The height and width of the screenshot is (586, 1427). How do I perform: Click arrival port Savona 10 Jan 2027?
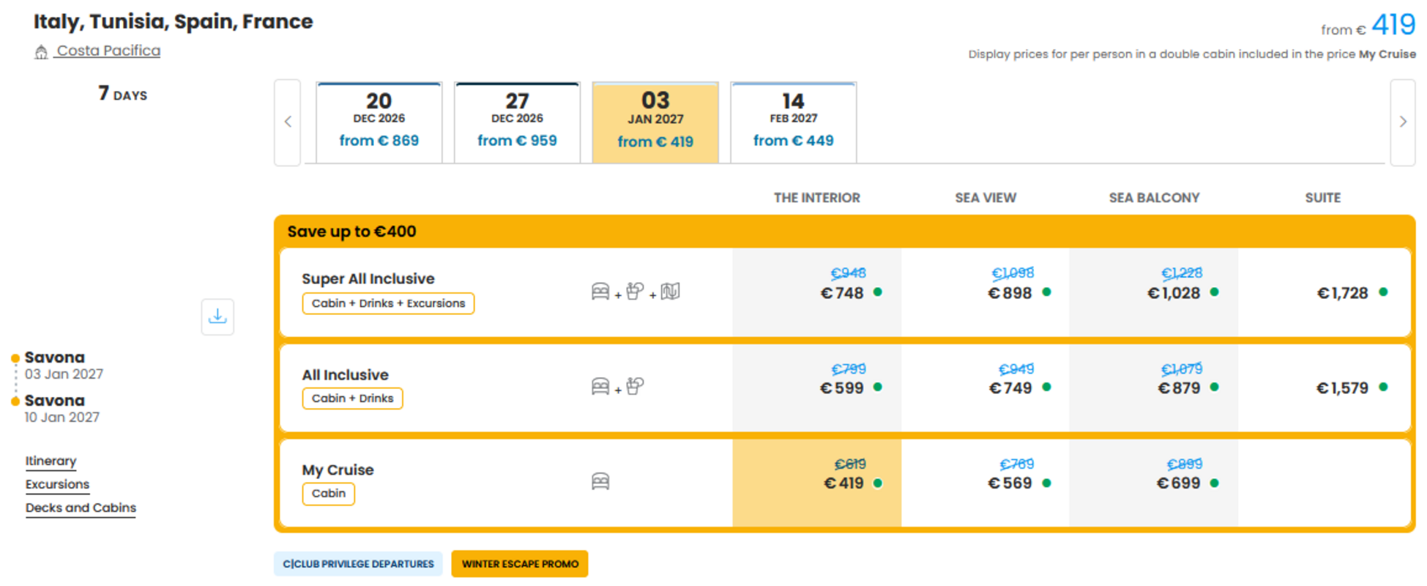point(62,408)
